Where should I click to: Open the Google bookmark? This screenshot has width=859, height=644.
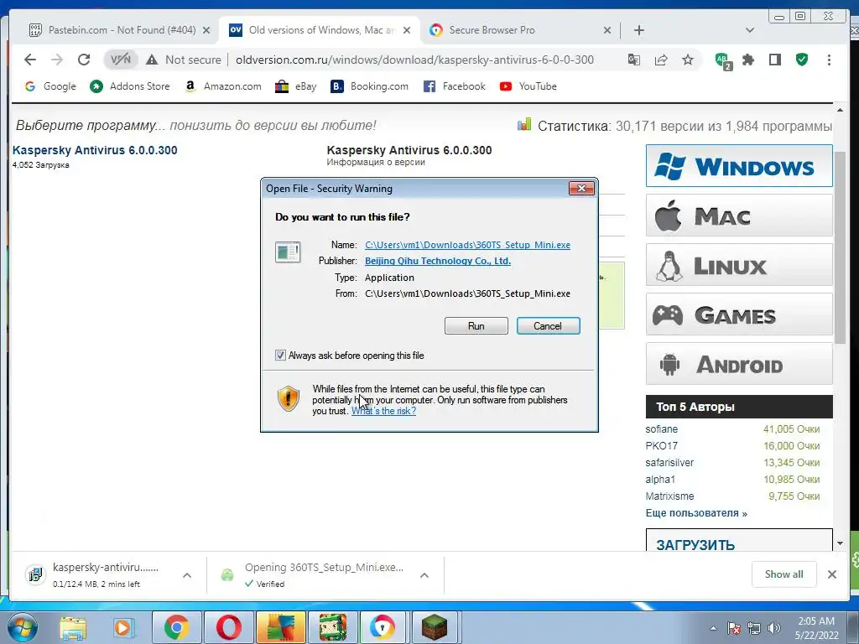(x=50, y=86)
